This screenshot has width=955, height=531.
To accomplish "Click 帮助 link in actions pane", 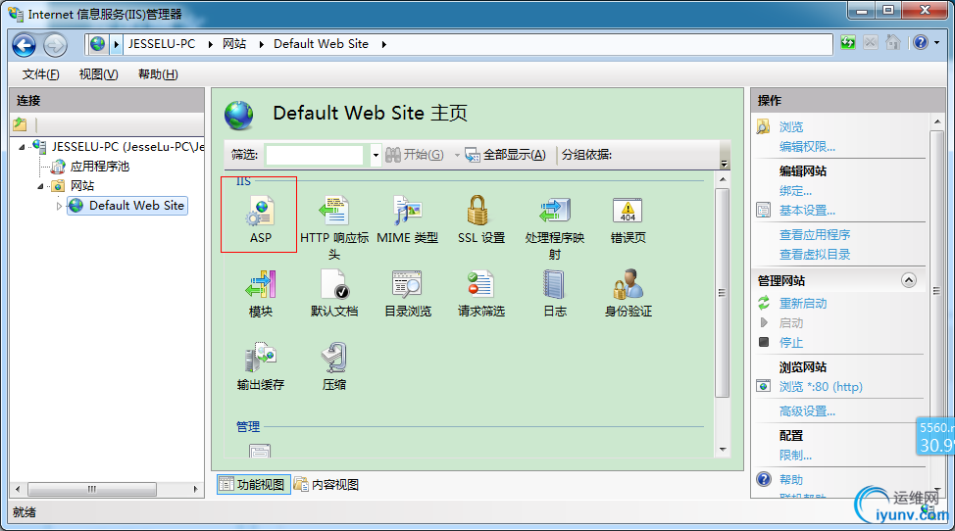I will pos(790,479).
